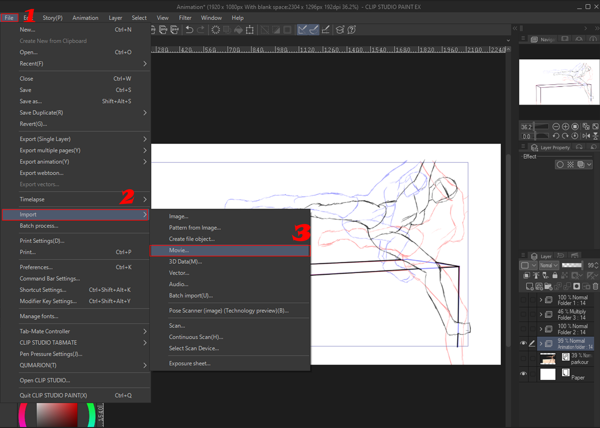Open the CLIP STUDIO support question-mark icon
This screenshot has width=600, height=428.
click(351, 30)
